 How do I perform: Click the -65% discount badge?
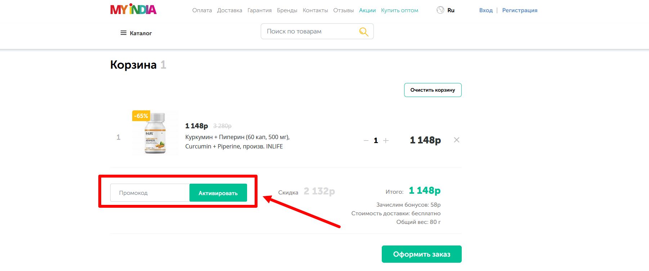141,116
